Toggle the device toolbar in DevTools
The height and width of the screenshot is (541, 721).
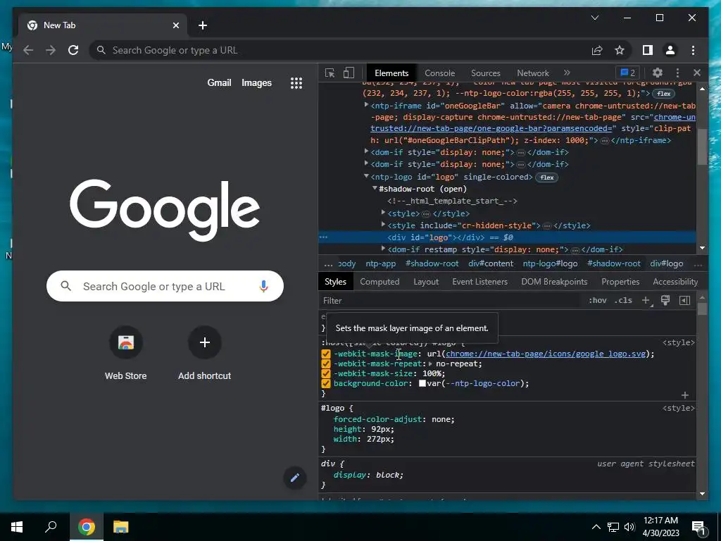349,73
